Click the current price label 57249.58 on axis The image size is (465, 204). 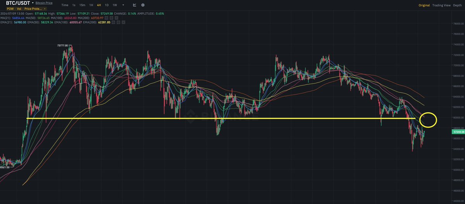[x=458, y=132]
